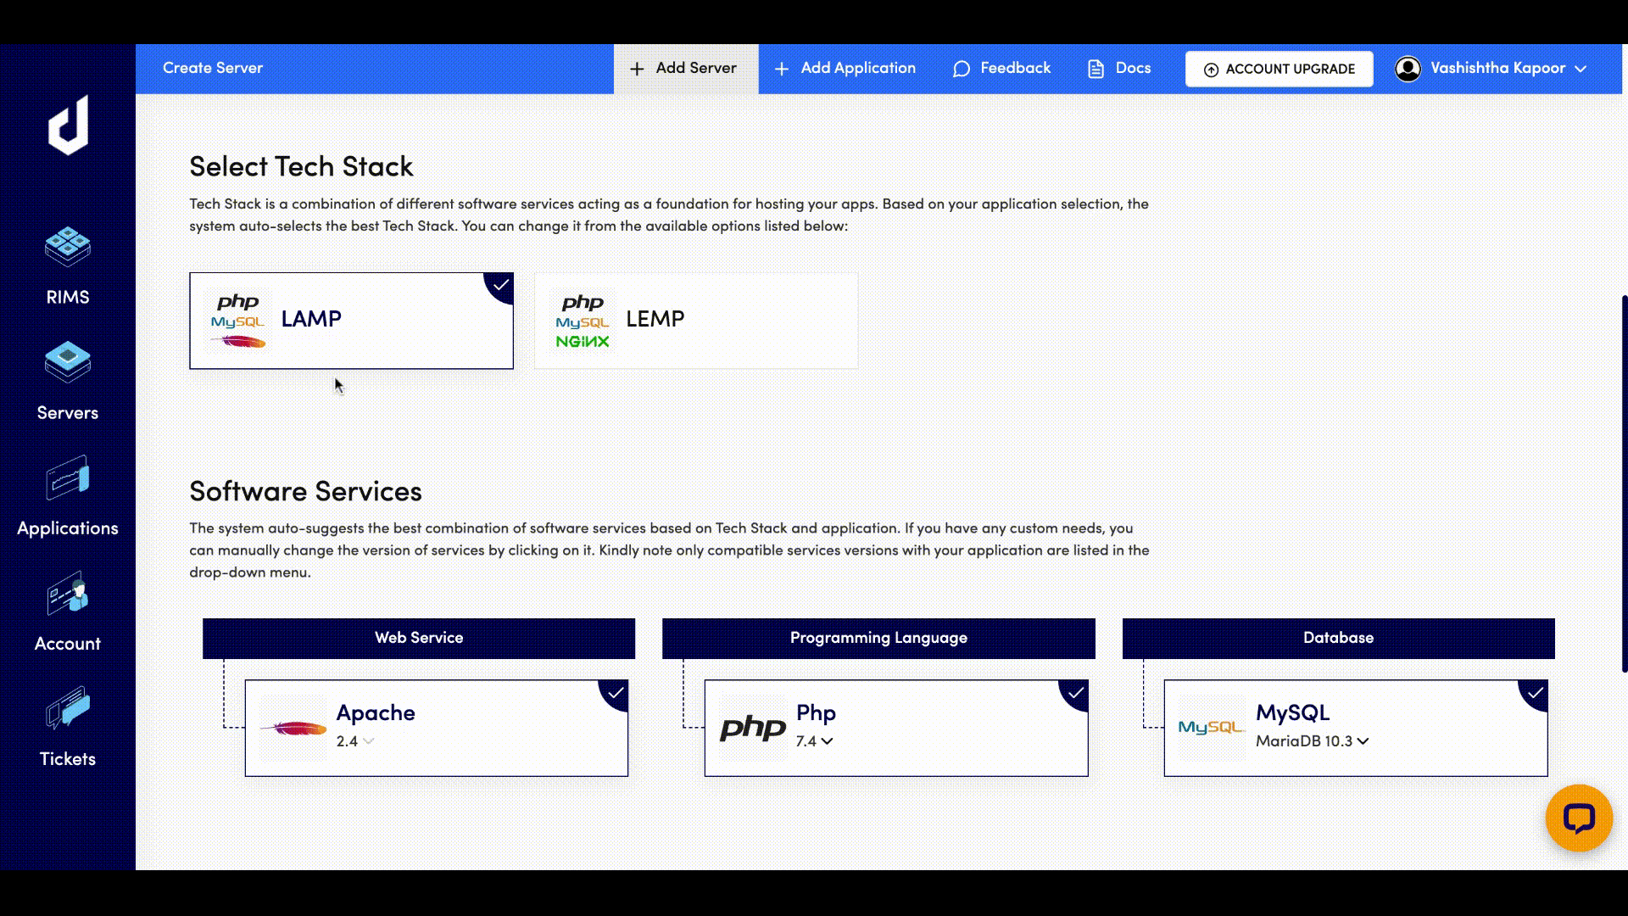The image size is (1628, 916).
Task: Open the Php 7.4 version dropdown
Action: tap(815, 741)
